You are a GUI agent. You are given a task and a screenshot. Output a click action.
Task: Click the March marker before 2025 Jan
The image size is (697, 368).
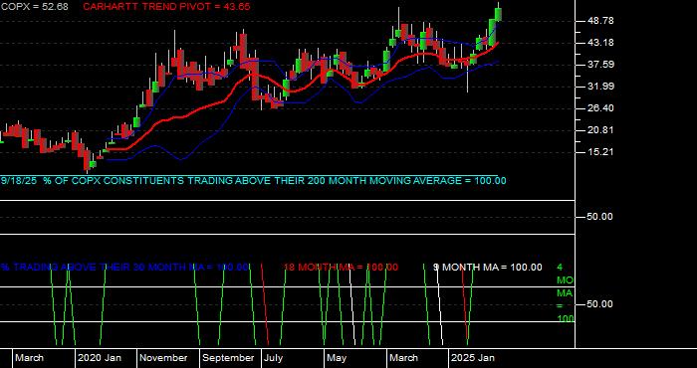click(x=403, y=358)
